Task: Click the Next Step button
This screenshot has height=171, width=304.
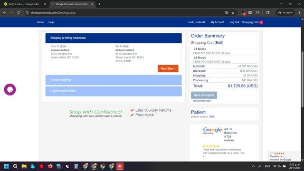Action: click(x=168, y=68)
